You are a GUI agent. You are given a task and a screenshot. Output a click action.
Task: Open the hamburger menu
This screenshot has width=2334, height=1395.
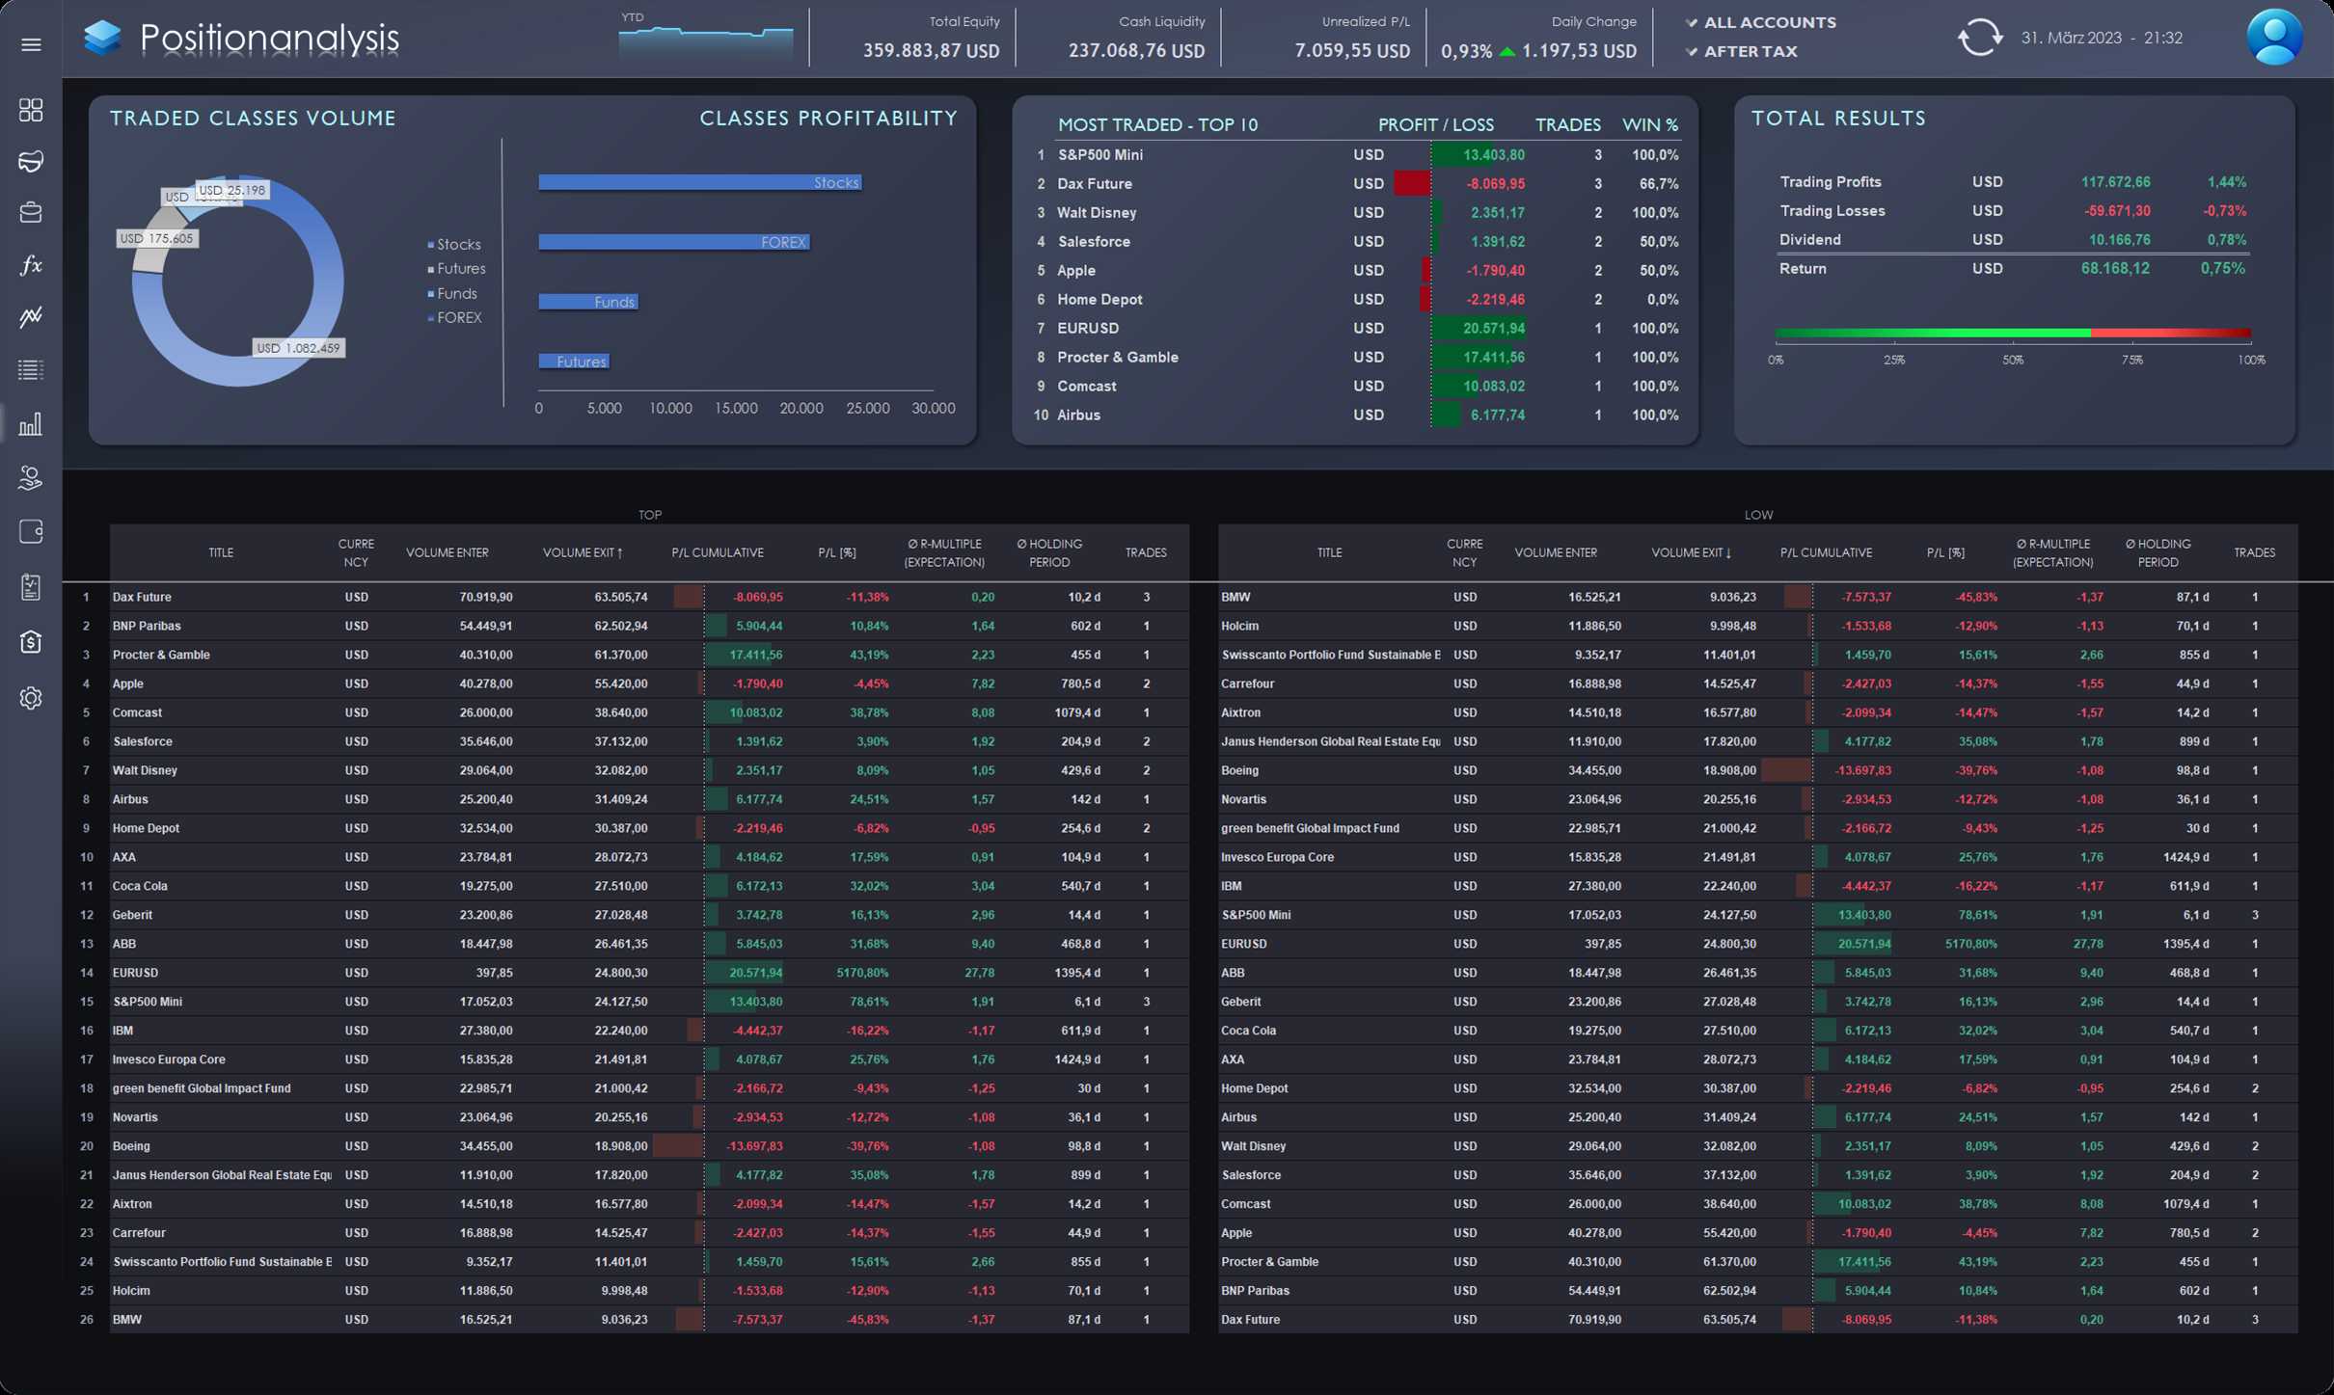[x=31, y=44]
